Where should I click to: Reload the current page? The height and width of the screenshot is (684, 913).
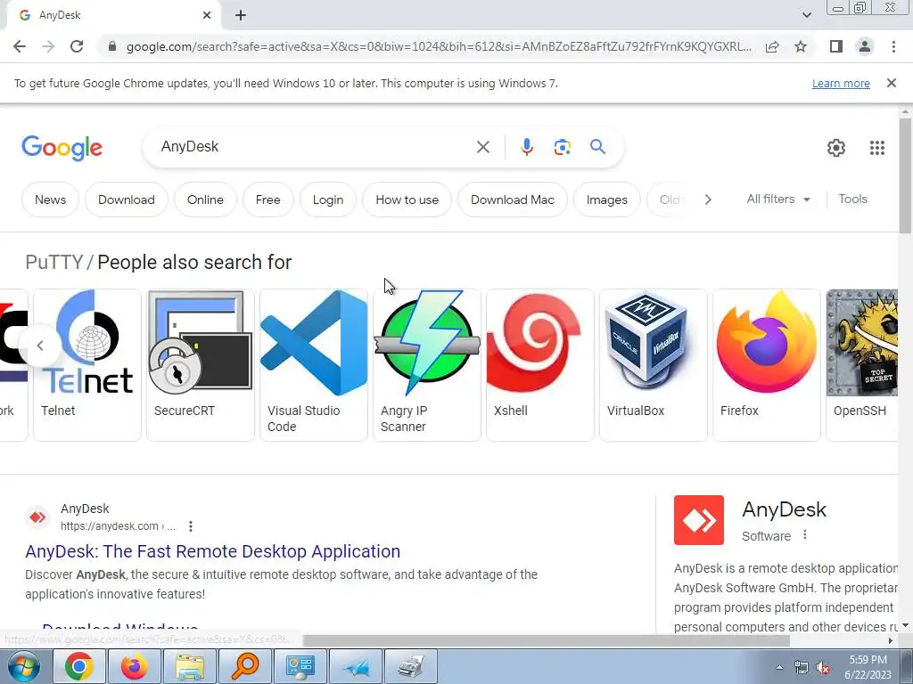pyautogui.click(x=77, y=46)
